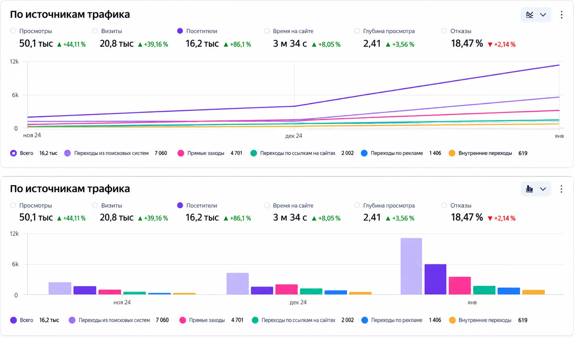Screen dimensions: 574x338
Task: Open three-dot menu of bottom widget
Action: coord(562,189)
